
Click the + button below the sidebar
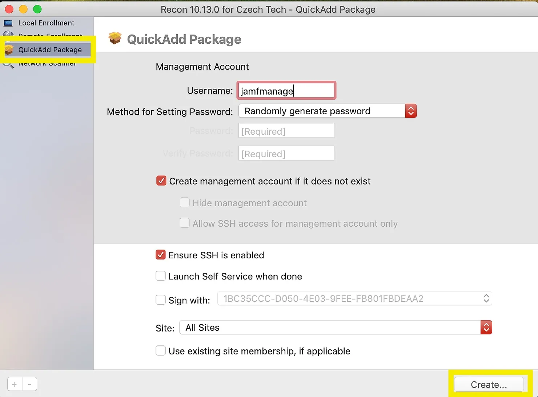point(14,384)
